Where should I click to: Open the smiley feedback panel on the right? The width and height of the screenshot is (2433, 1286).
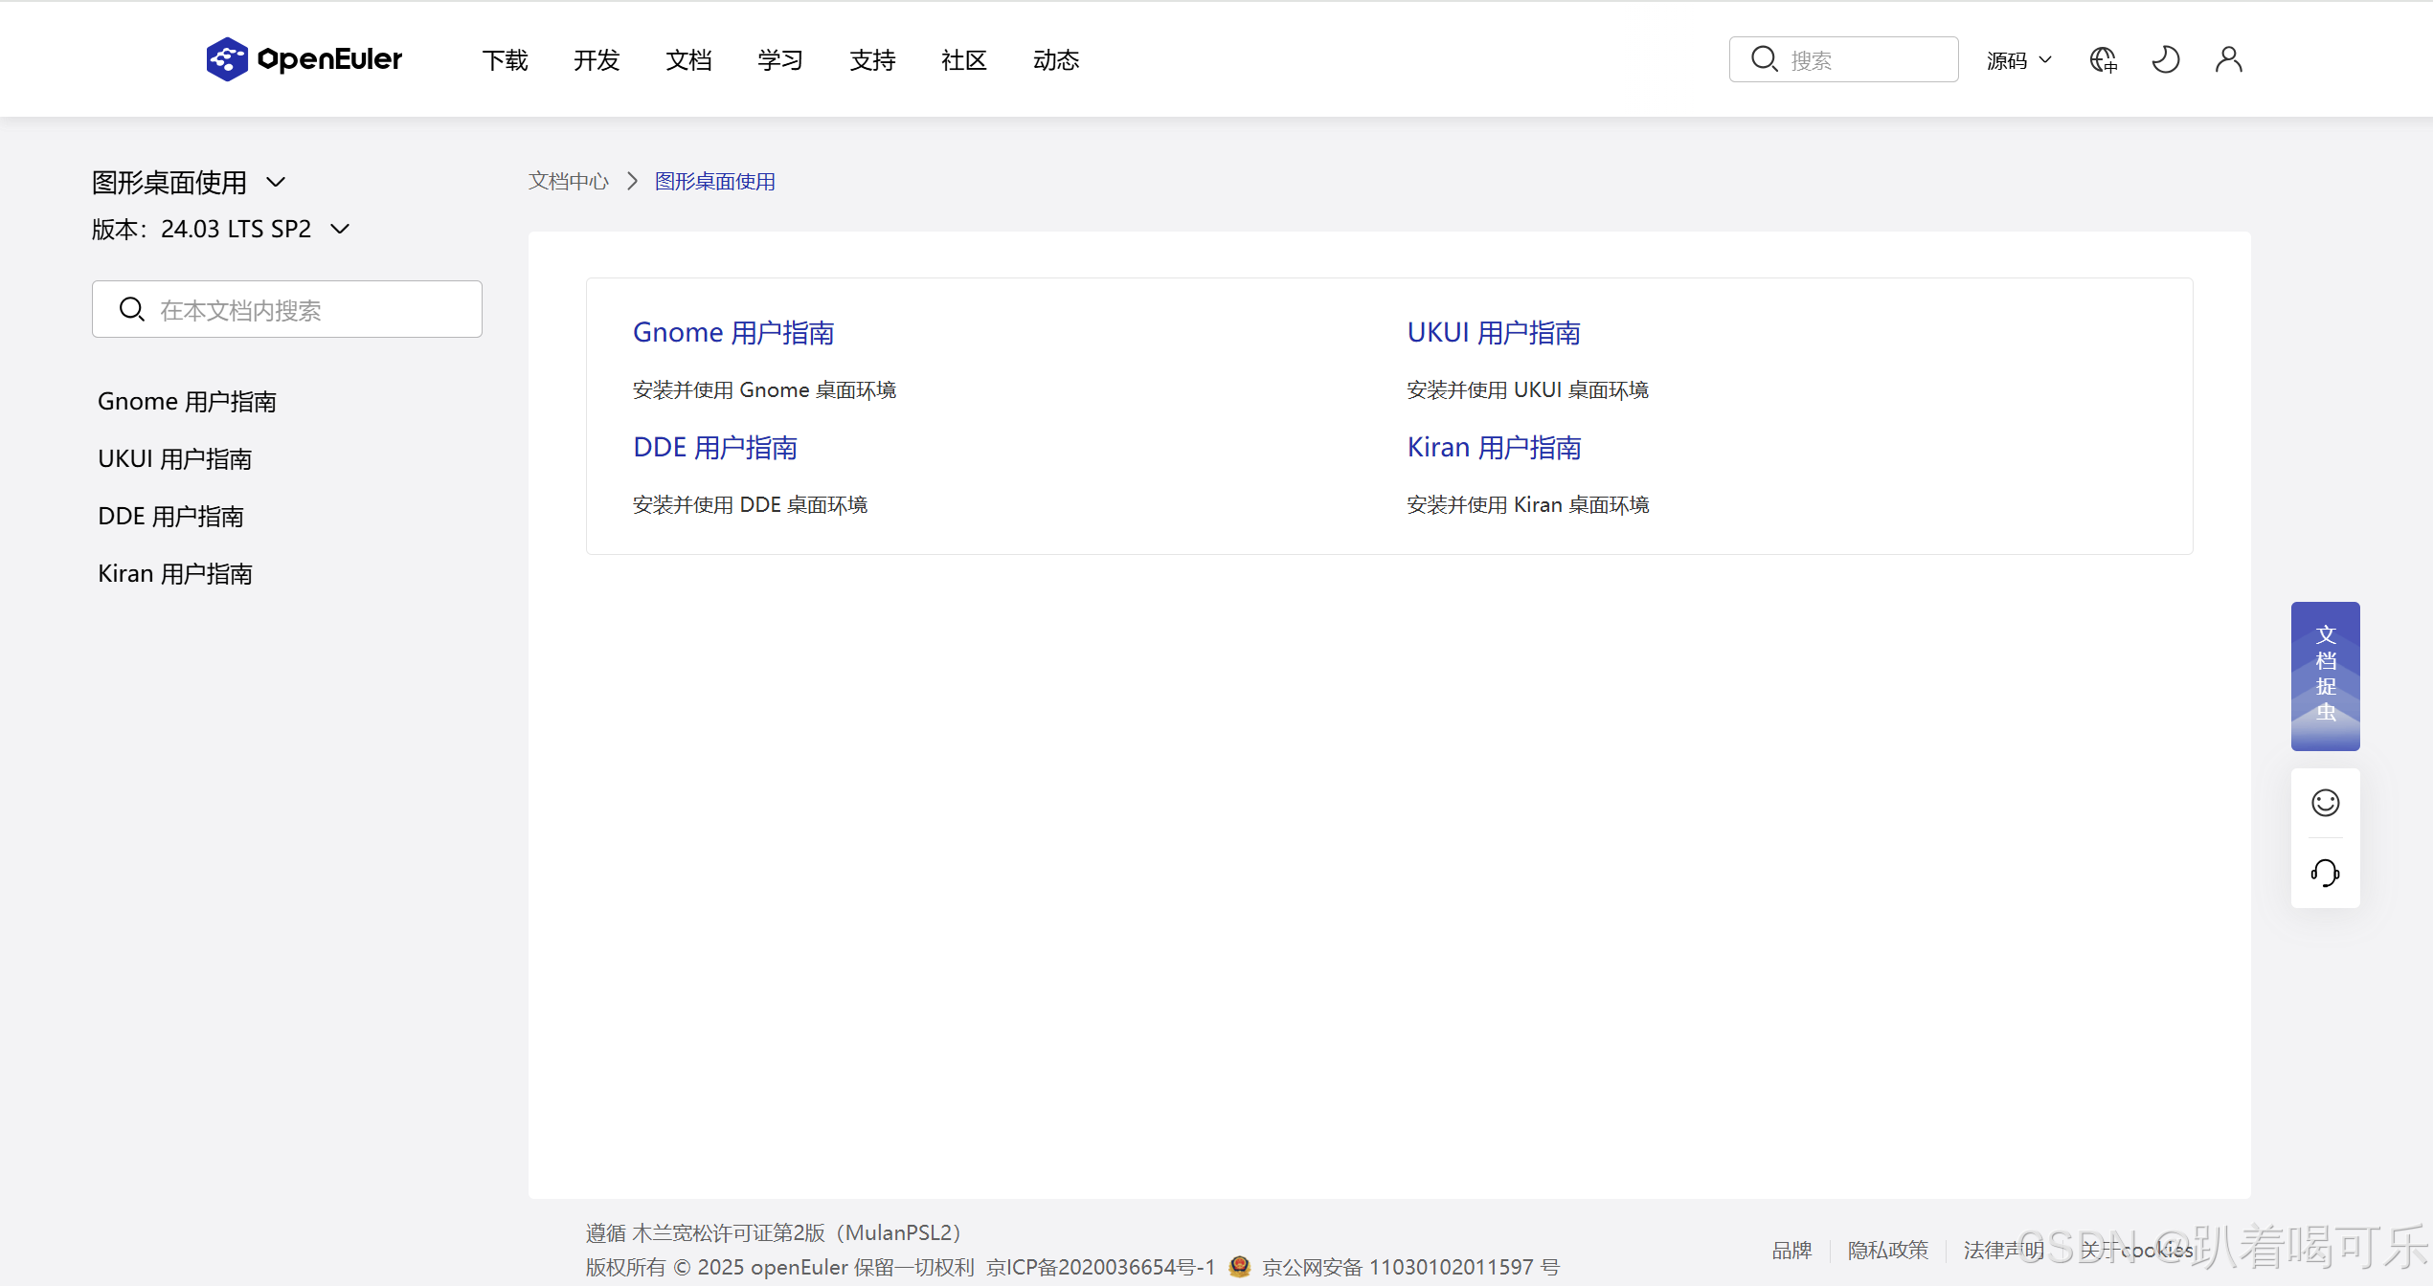2325,802
